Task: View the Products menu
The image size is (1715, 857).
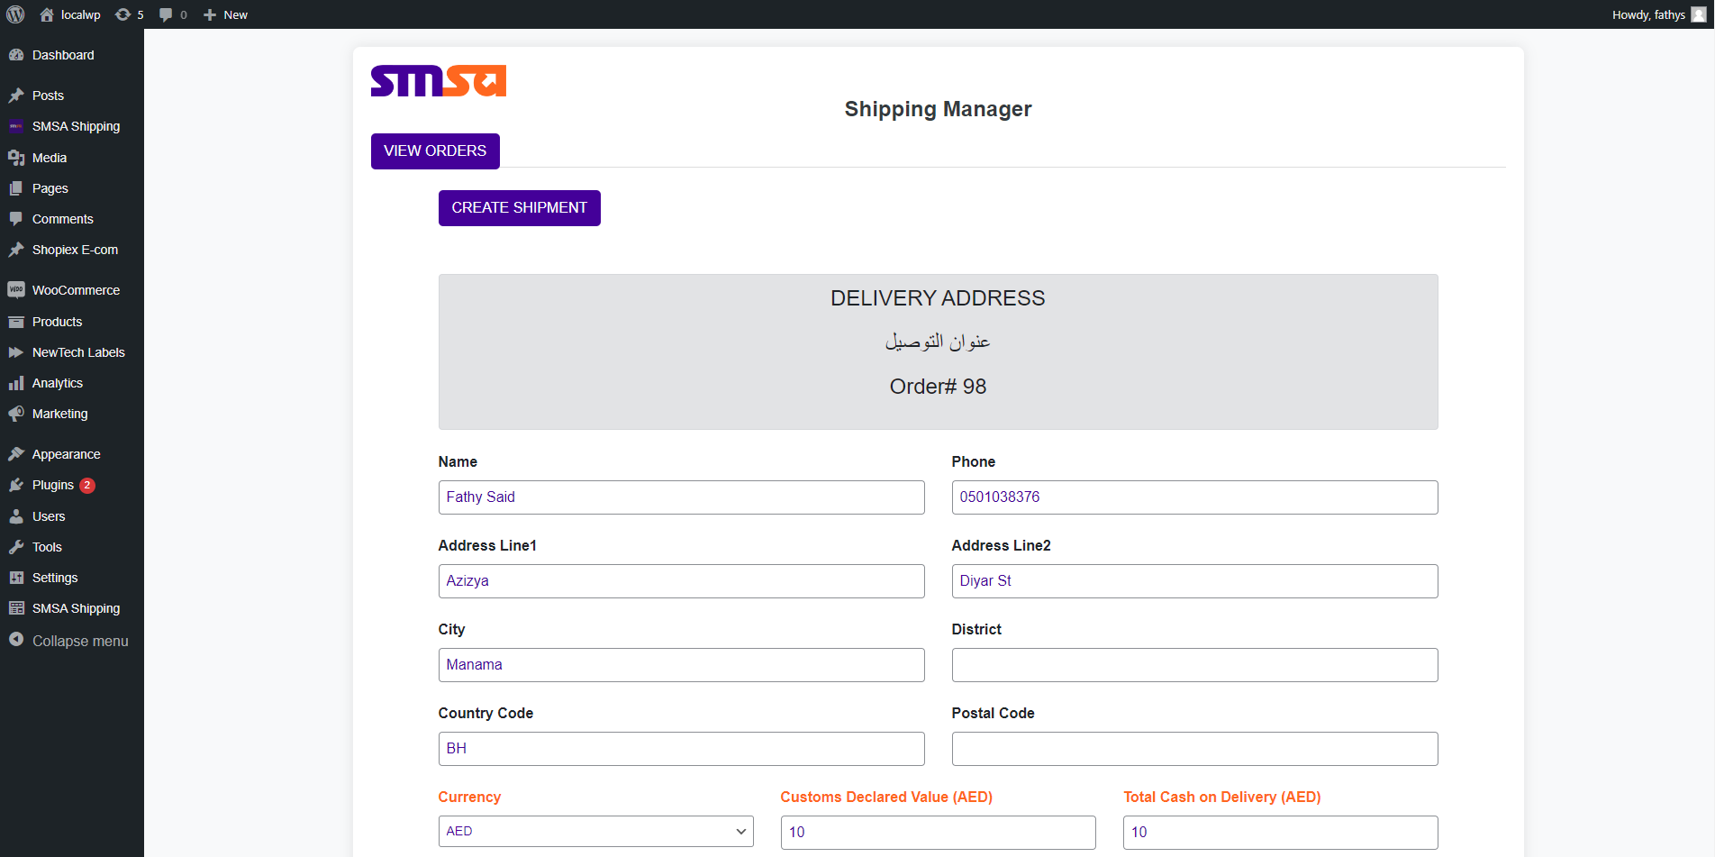Action: (57, 322)
